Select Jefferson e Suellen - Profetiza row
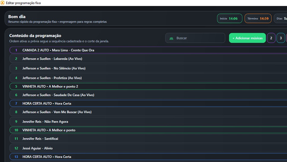Image resolution: width=287 pixels, height=162 pixels. tap(148, 78)
